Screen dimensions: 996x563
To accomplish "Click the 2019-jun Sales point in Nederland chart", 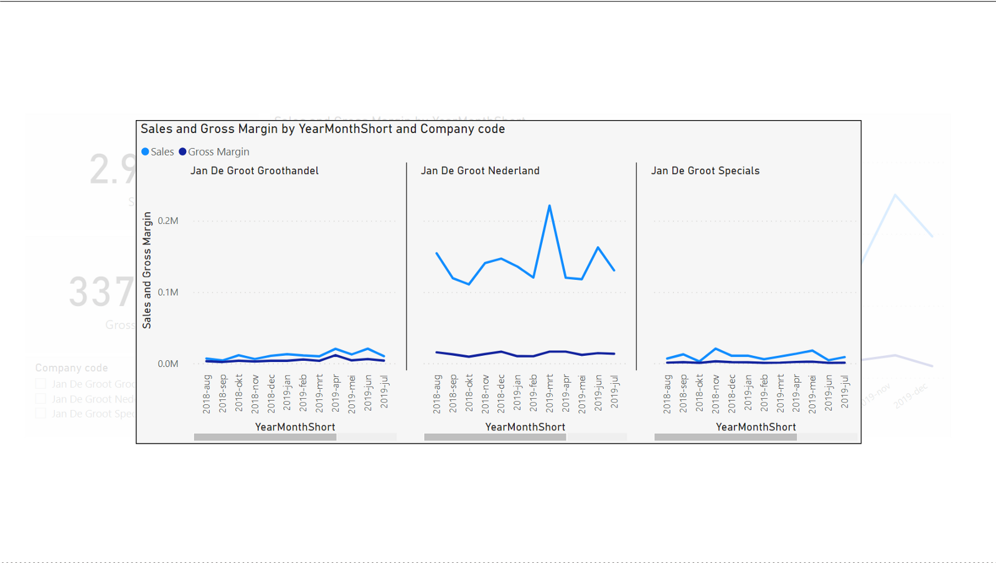I will (x=598, y=248).
